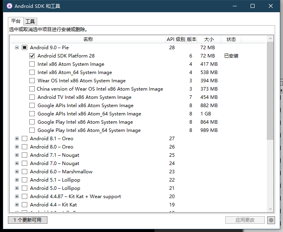This screenshot has height=232, width=283.
Task: Expand Android 7.0 – Nougat node
Action: pyautogui.click(x=17, y=163)
